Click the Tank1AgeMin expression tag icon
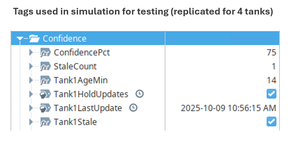Screen dimensions: 290x142 [45, 80]
